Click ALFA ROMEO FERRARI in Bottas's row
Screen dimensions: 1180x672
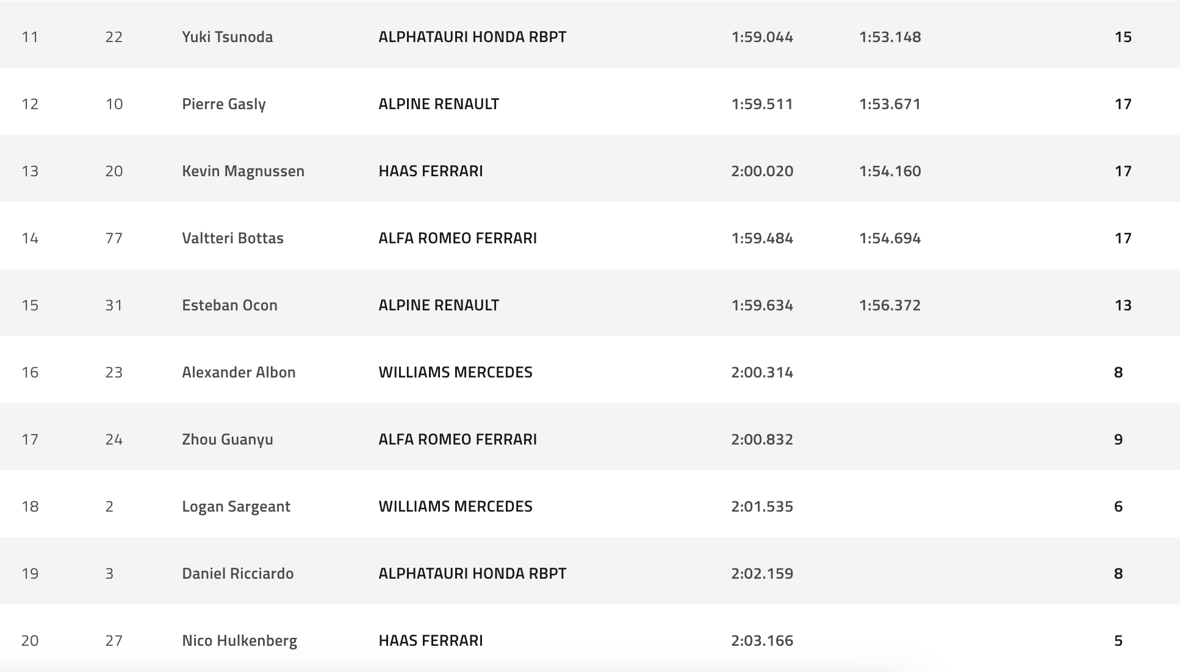[x=458, y=238]
